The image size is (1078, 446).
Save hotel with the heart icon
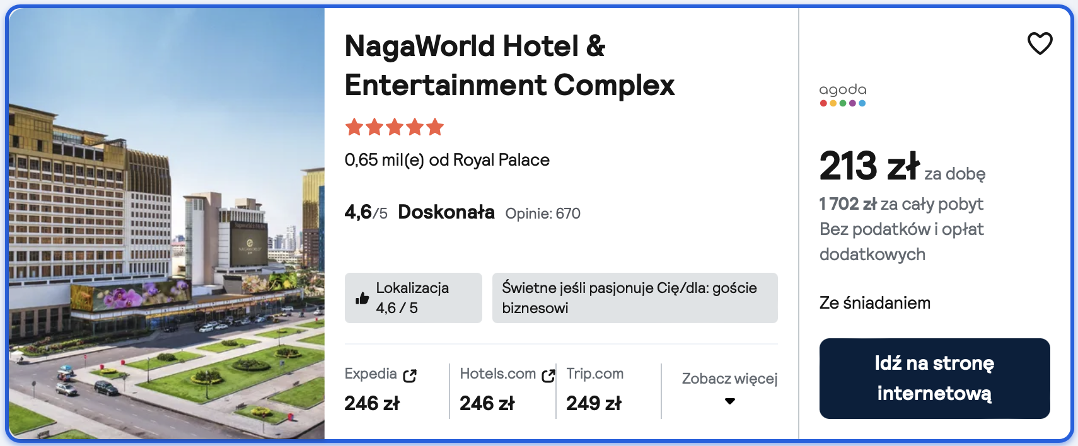point(1040,43)
